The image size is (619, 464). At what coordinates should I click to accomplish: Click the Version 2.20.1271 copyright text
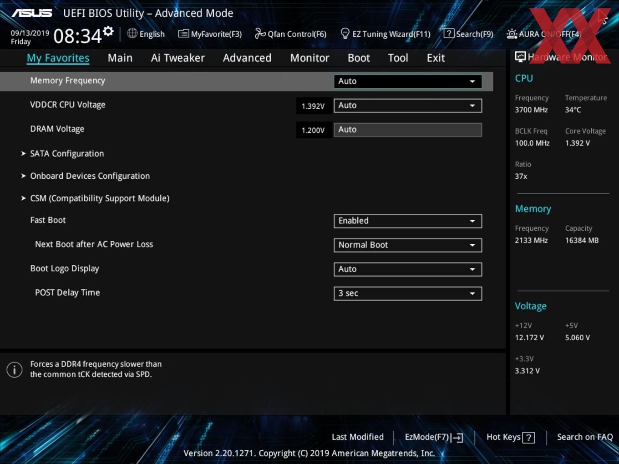pos(309,454)
